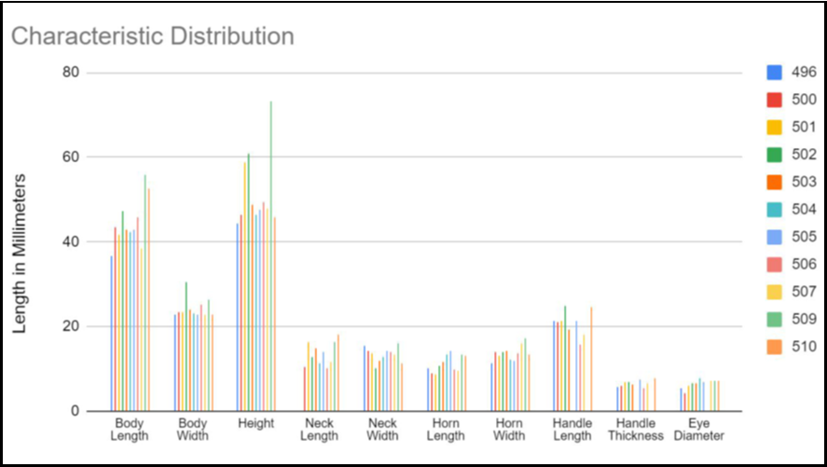The width and height of the screenshot is (827, 467).
Task: Click the Handle Length axis label
Action: [572, 430]
